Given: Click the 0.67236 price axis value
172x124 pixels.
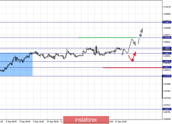Looking at the screenshot, I should point(167,98).
